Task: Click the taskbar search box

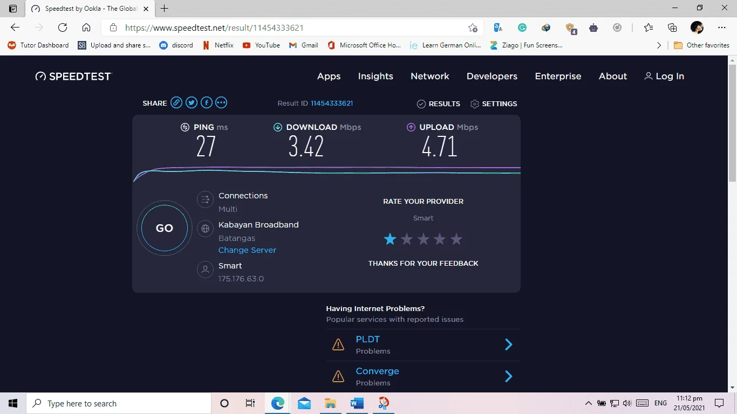Action: pyautogui.click(x=119, y=403)
